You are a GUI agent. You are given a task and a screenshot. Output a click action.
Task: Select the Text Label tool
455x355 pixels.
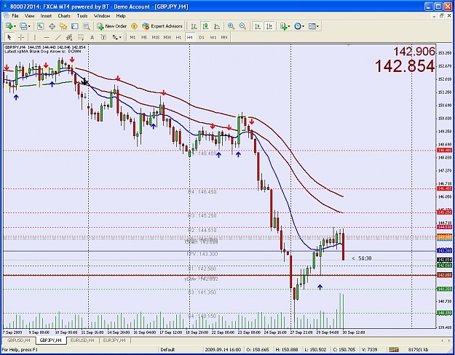click(103, 37)
